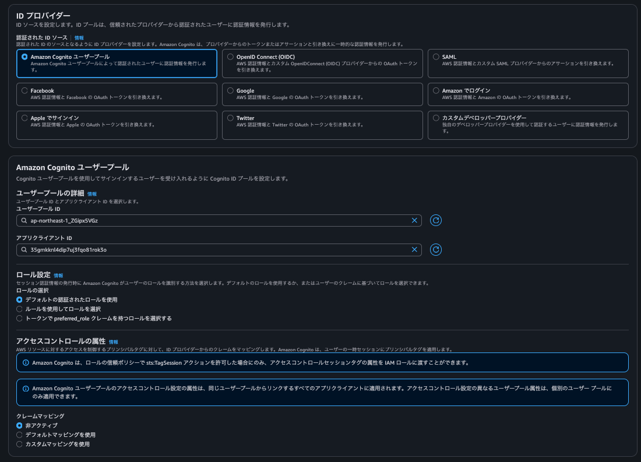The height and width of the screenshot is (462, 641).
Task: Click search icon in app client ID field
Action: [24, 249]
